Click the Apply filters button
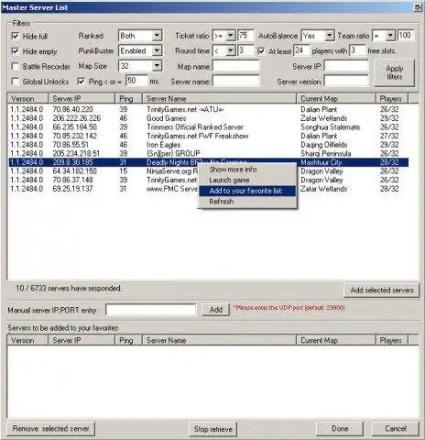The height and width of the screenshot is (440, 425). pyautogui.click(x=395, y=72)
